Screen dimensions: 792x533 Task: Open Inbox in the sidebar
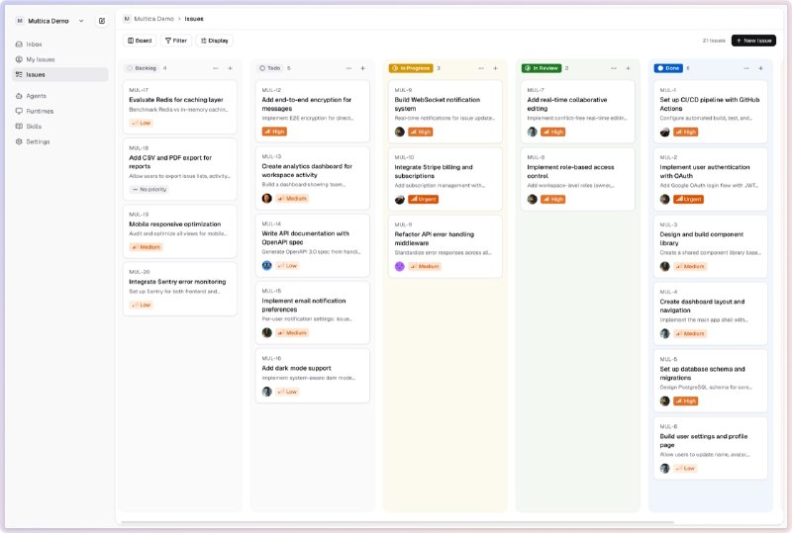(59, 44)
